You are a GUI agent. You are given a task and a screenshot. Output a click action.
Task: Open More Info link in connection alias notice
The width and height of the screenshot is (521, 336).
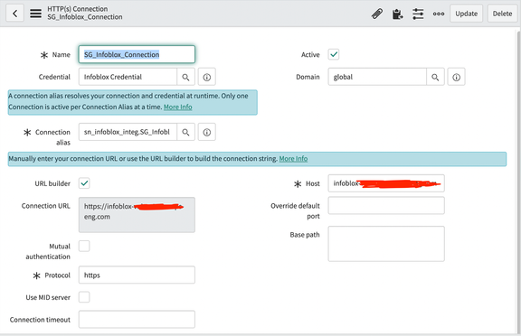click(178, 107)
